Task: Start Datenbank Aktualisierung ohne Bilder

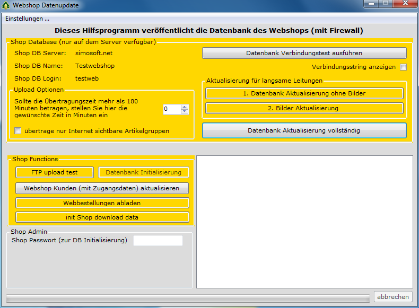Action: point(304,93)
